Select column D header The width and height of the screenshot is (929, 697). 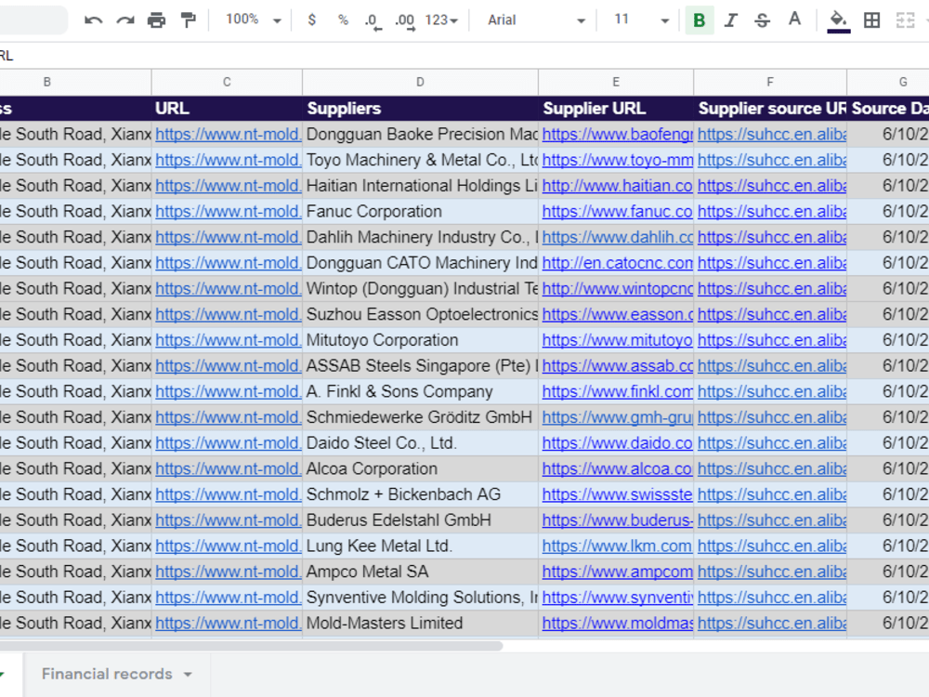[420, 83]
